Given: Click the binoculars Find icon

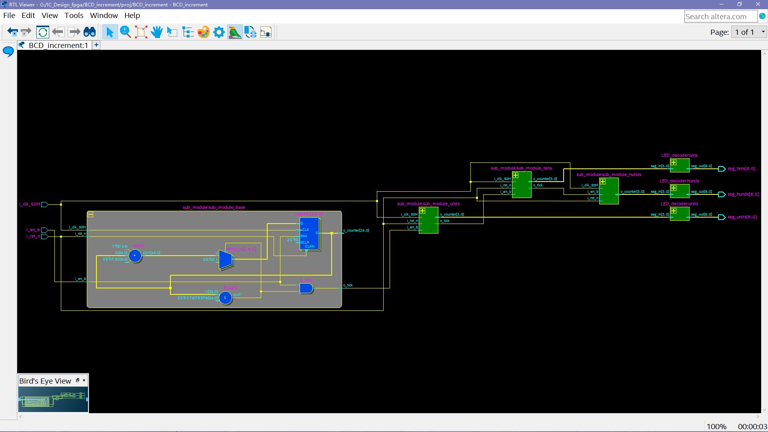Looking at the screenshot, I should [x=90, y=32].
